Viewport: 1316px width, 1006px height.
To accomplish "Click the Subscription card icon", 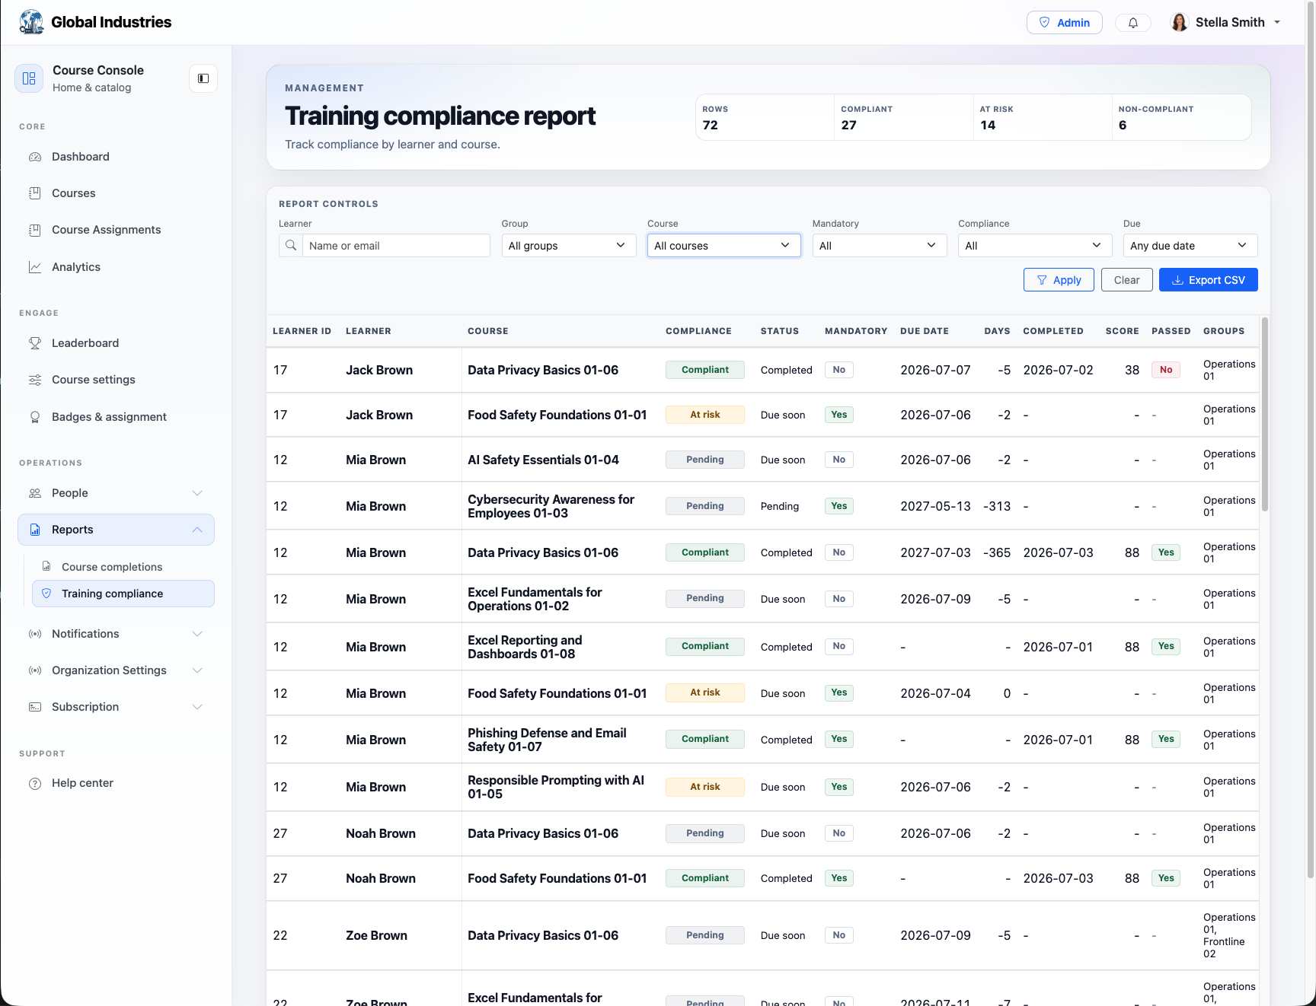I will (35, 707).
